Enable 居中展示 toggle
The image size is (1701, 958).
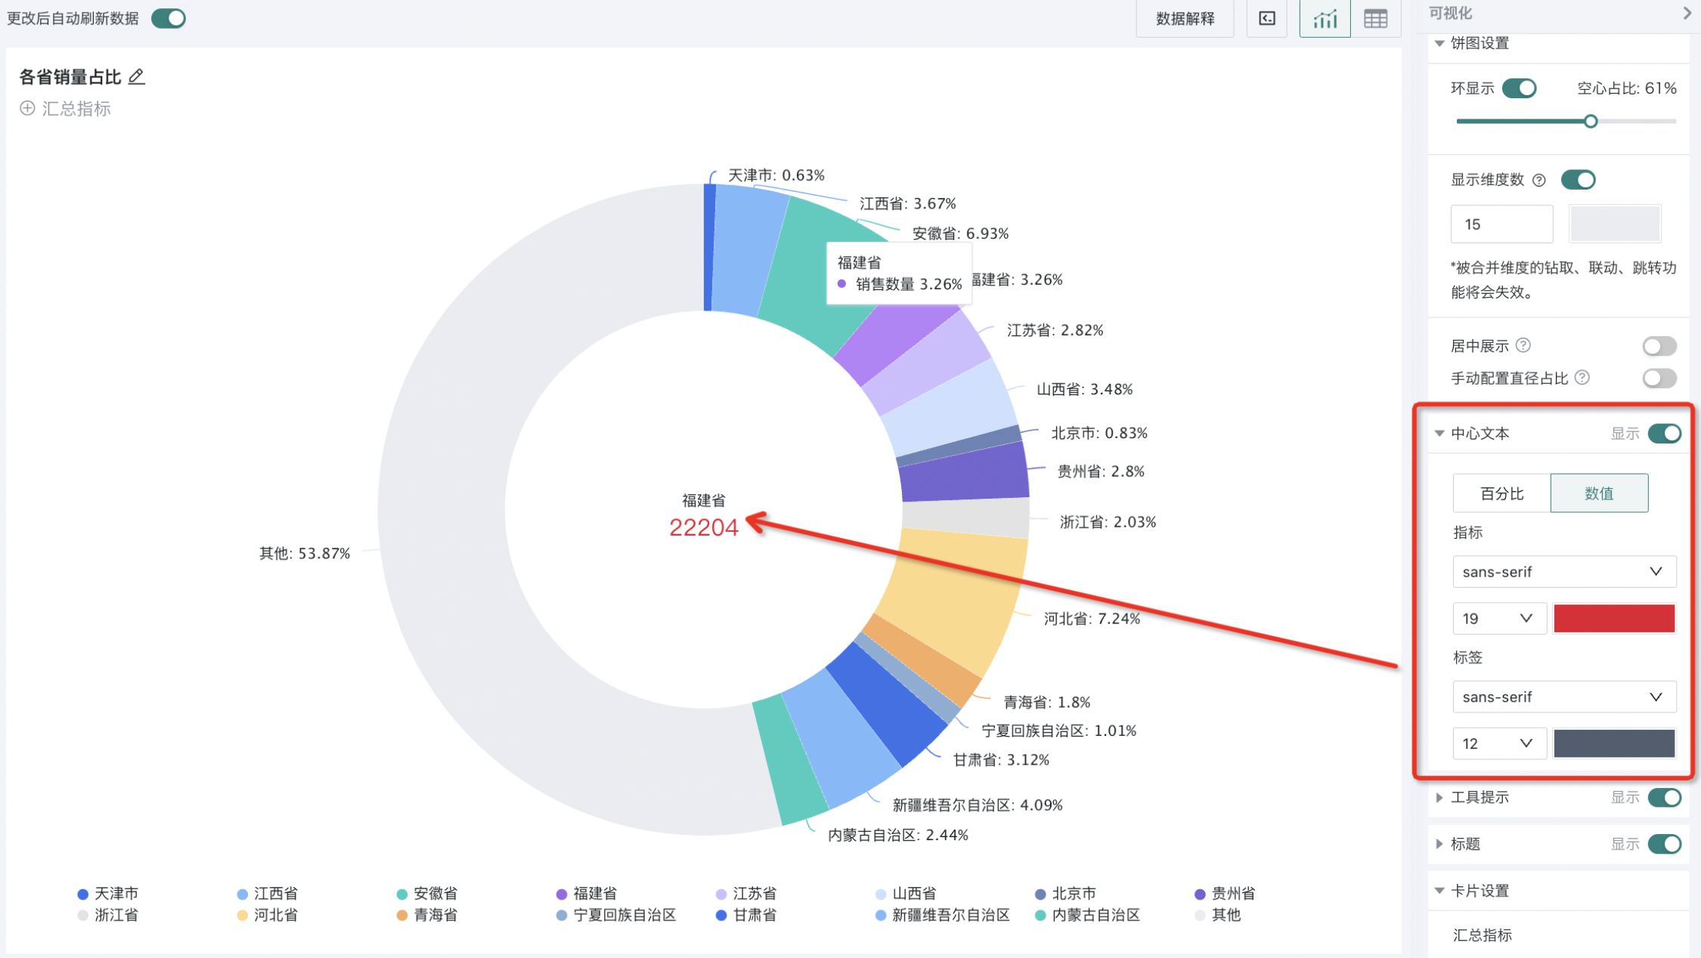1659,346
